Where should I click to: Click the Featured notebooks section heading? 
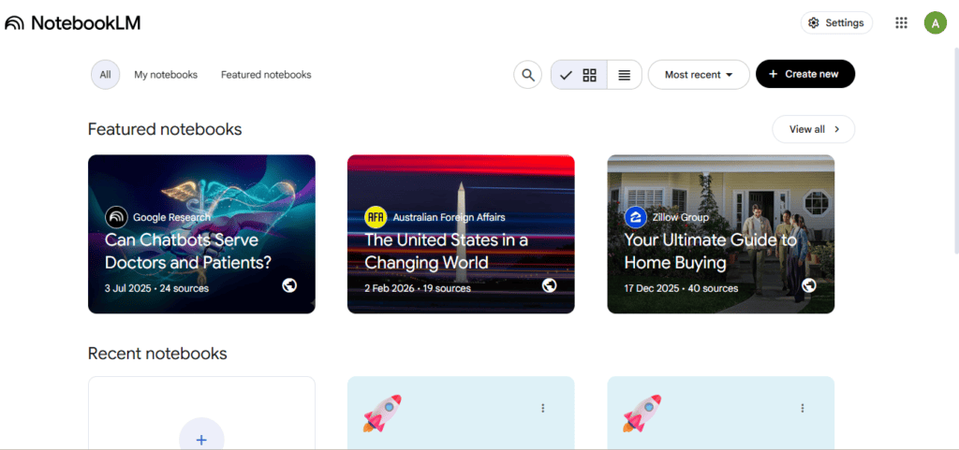click(x=165, y=129)
